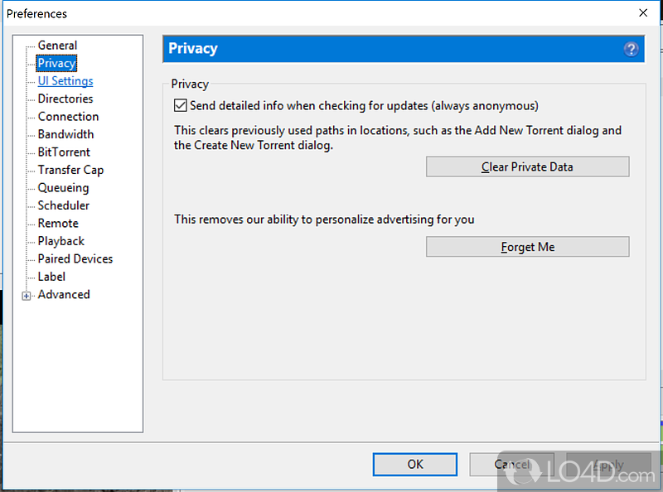Click the help question mark icon
The height and width of the screenshot is (492, 663).
click(x=632, y=49)
